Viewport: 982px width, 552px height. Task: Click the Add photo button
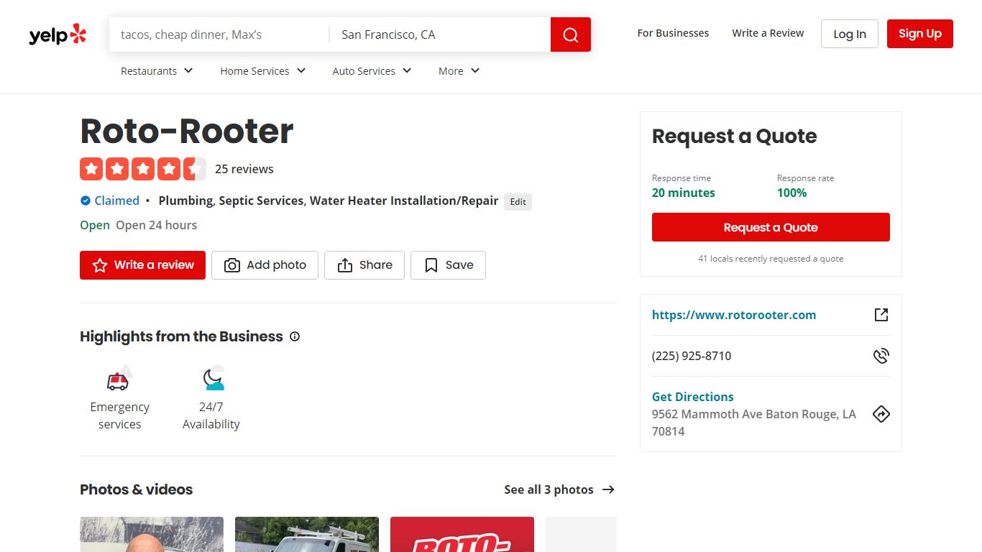click(x=265, y=265)
